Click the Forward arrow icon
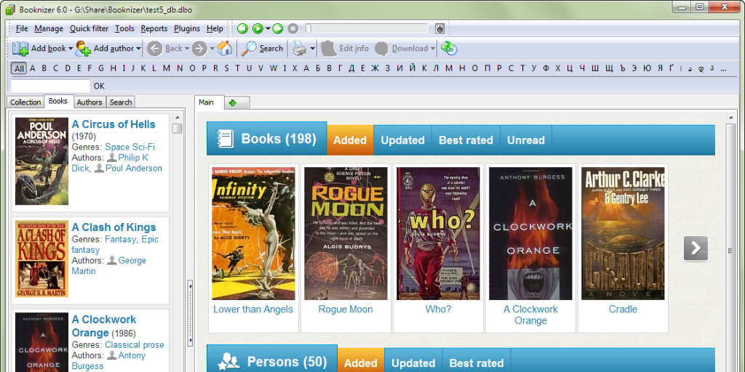Image resolution: width=745 pixels, height=372 pixels. pos(199,49)
